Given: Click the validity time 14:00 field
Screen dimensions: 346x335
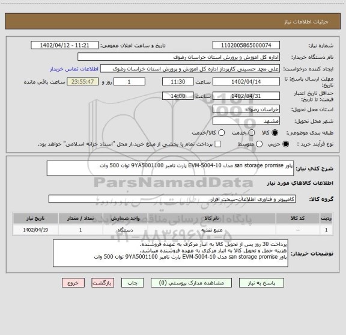Looking at the screenshot, I should (x=178, y=96).
